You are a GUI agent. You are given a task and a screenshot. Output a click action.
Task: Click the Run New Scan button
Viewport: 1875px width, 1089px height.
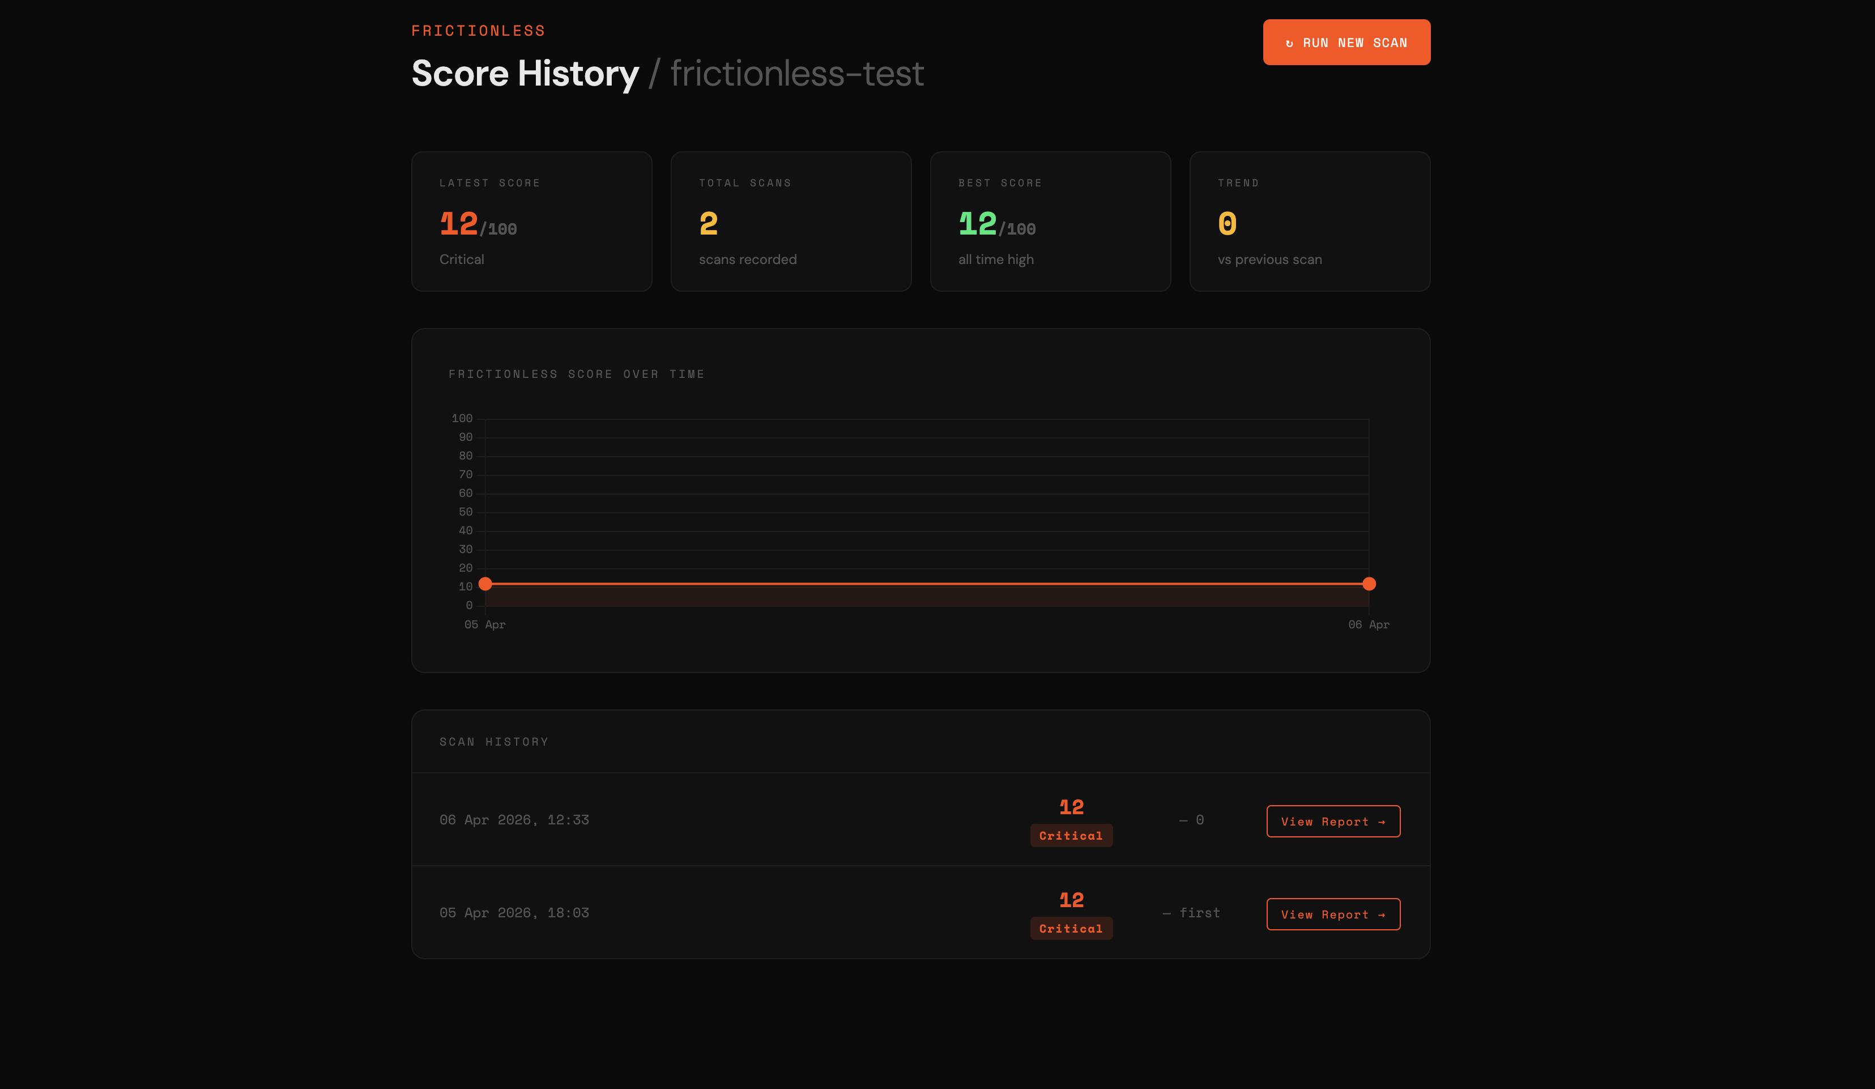tap(1346, 42)
